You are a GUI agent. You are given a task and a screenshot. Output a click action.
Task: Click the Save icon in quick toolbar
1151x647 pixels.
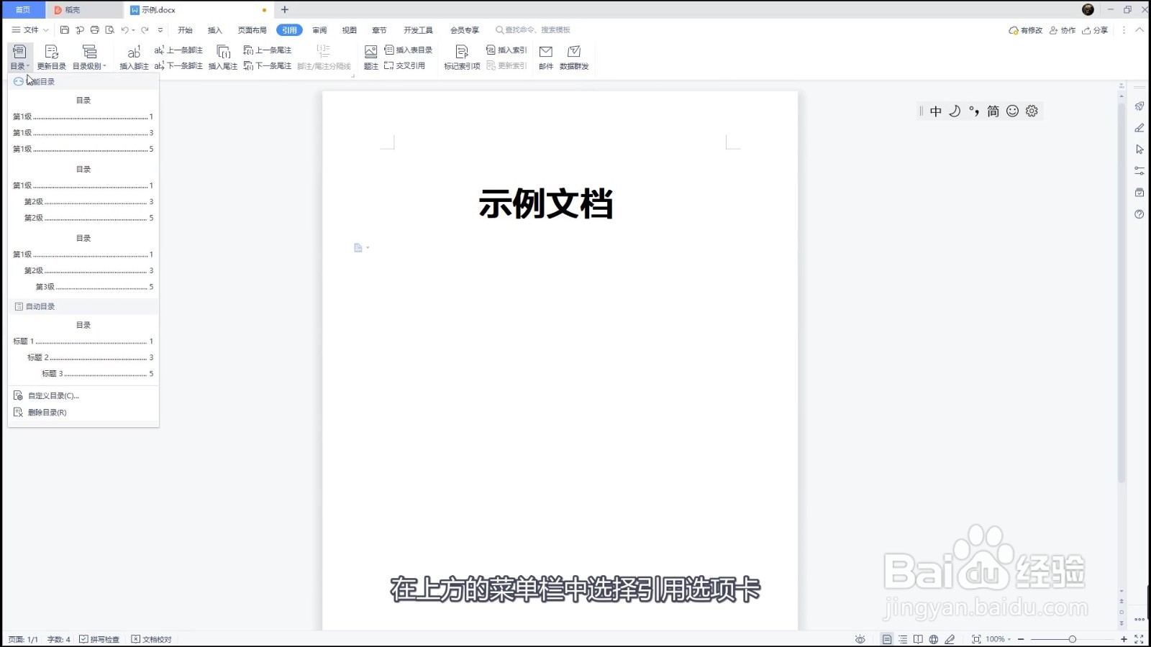point(65,30)
